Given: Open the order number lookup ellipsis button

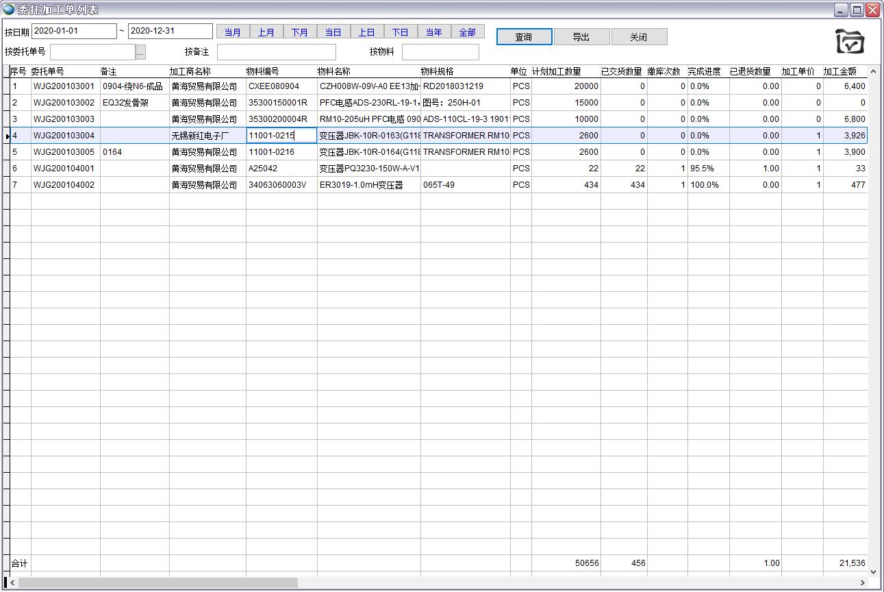Looking at the screenshot, I should click(140, 52).
